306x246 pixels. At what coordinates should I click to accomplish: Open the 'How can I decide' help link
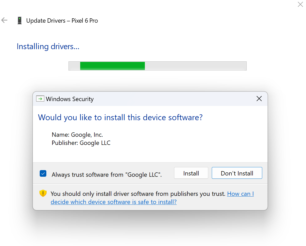click(152, 198)
